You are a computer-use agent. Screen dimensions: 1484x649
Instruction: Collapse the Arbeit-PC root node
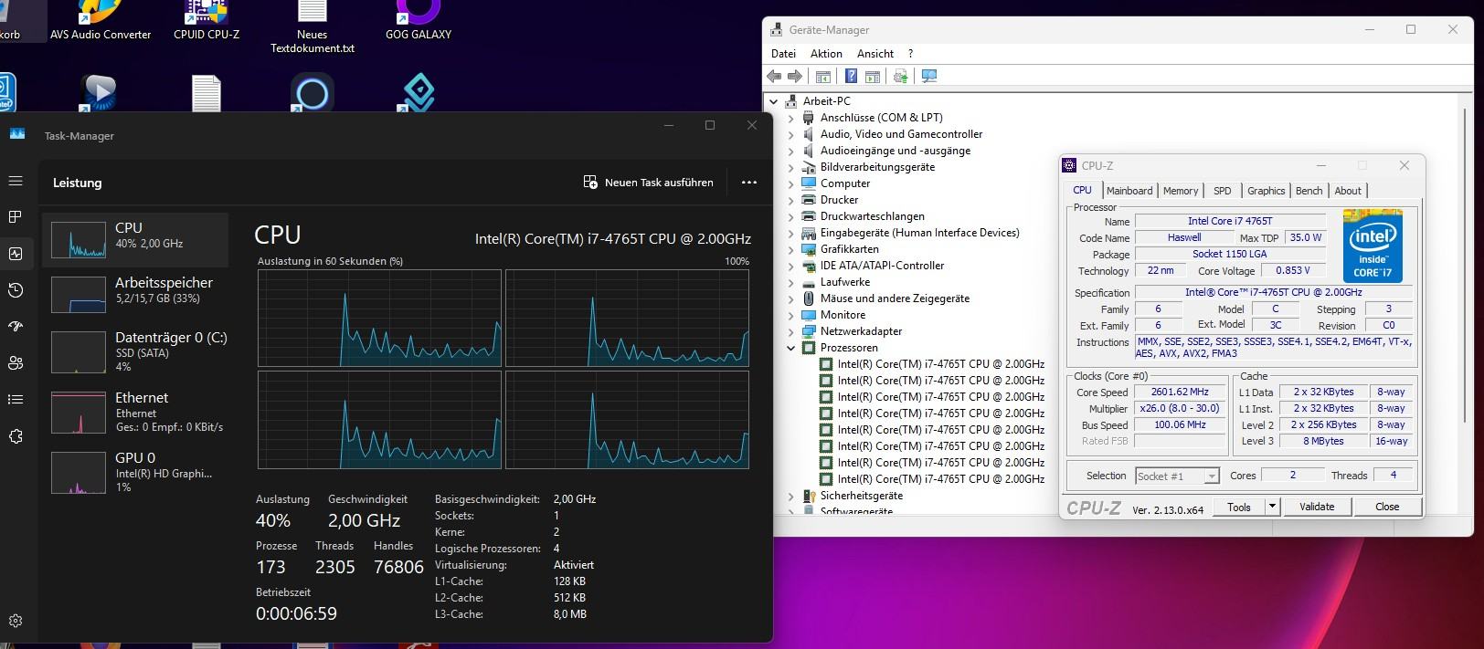pos(774,101)
